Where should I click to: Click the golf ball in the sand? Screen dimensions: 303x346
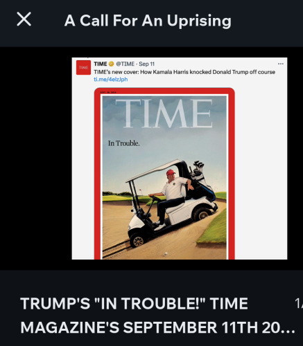(166, 254)
